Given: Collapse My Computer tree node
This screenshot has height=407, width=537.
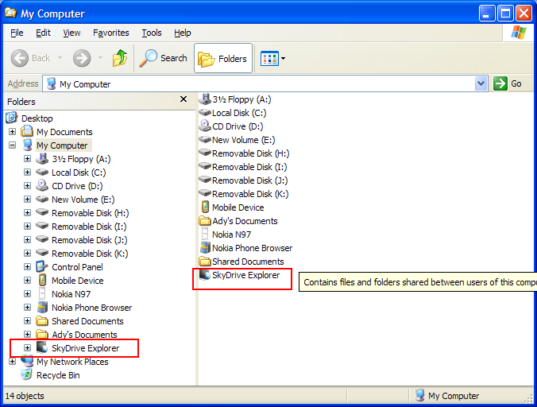Looking at the screenshot, I should 13,145.
